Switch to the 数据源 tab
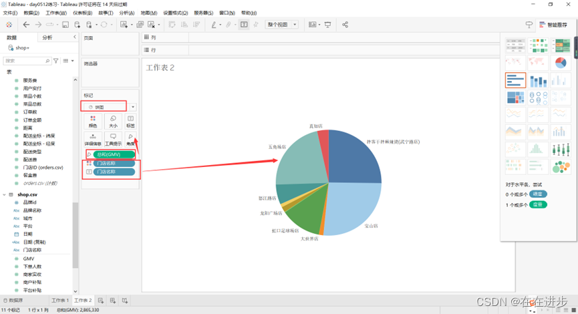This screenshot has height=314, width=578. pos(13,301)
